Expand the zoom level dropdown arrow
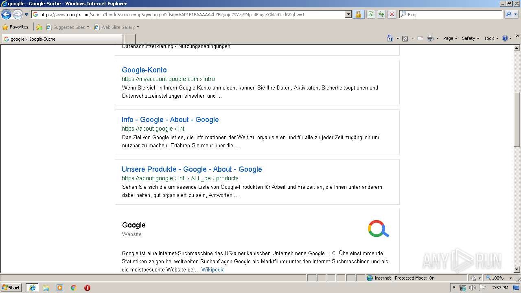 510,278
